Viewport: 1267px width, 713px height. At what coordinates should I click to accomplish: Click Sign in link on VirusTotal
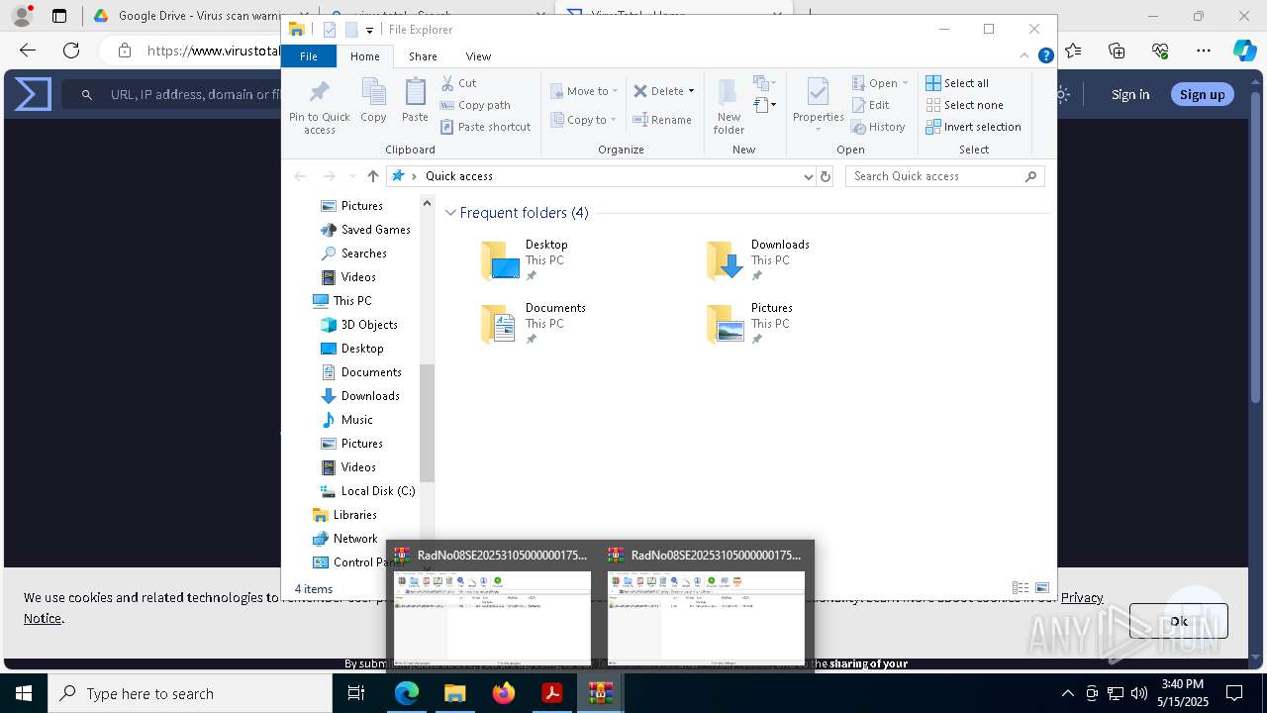(x=1129, y=94)
